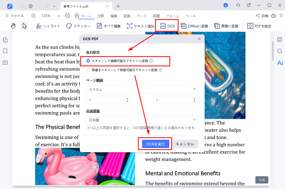The image size is (285, 189).
Task: Select scan to editable text radio option
Action: pyautogui.click(x=88, y=61)
